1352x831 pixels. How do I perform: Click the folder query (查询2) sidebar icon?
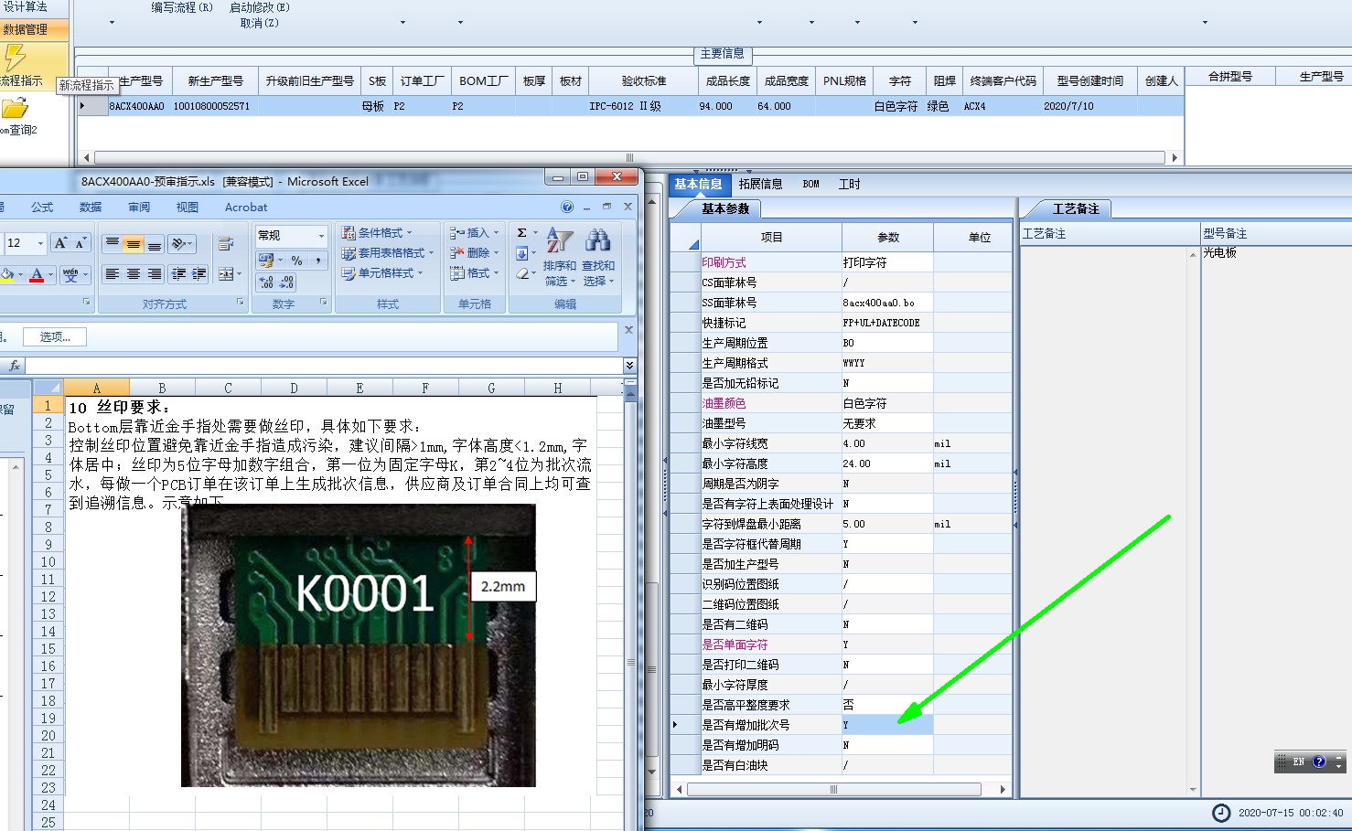click(x=15, y=109)
